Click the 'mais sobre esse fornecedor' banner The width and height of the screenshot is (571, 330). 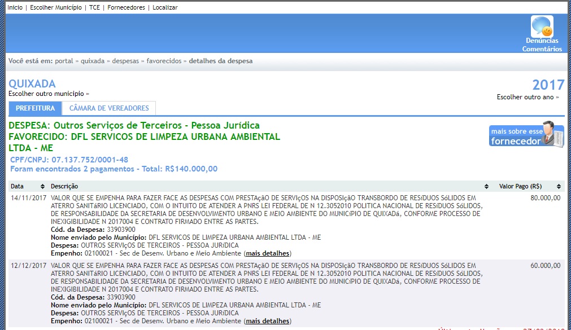pyautogui.click(x=526, y=135)
